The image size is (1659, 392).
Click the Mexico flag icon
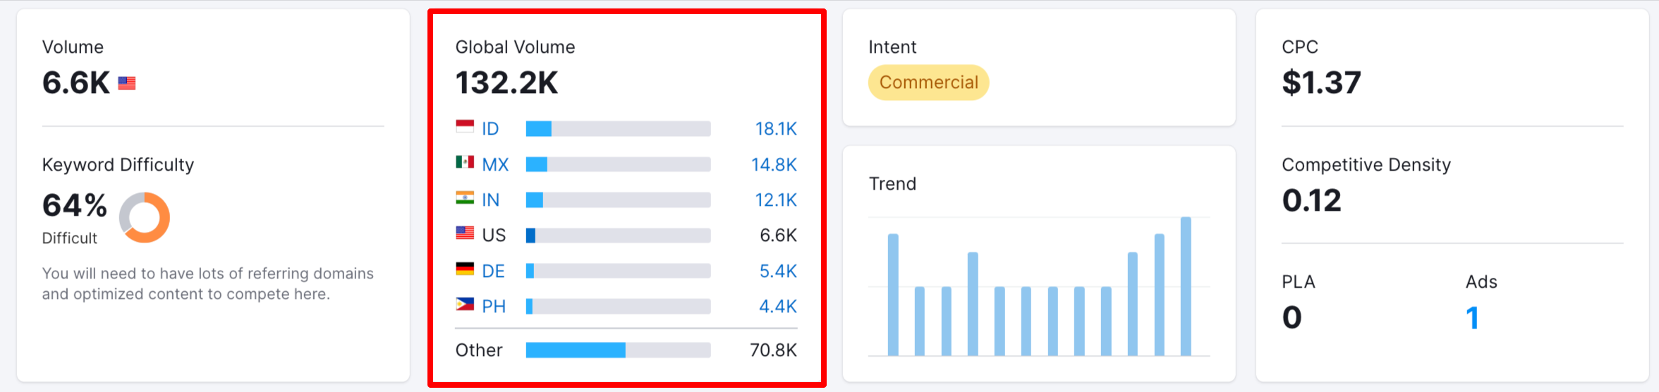pyautogui.click(x=465, y=163)
